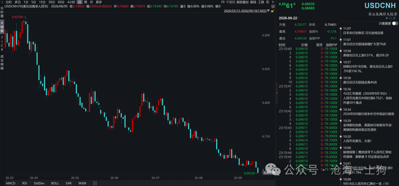Show the StdDev indicator
This screenshot has width=399, height=186.
click(x=39, y=183)
